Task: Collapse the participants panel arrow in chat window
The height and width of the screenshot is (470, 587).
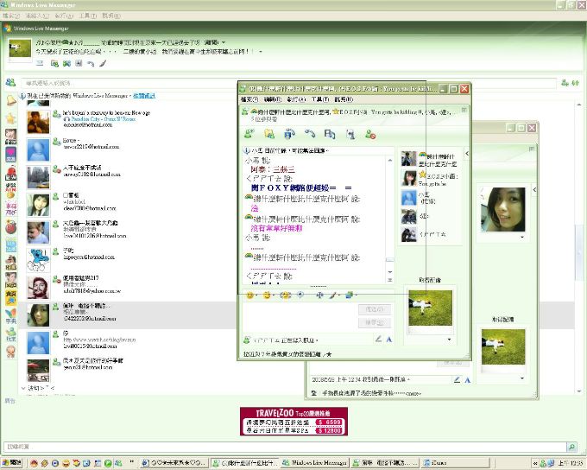Action: click(467, 153)
